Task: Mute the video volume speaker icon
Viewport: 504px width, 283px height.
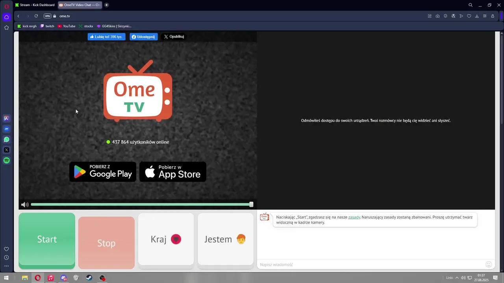Action: point(25,204)
